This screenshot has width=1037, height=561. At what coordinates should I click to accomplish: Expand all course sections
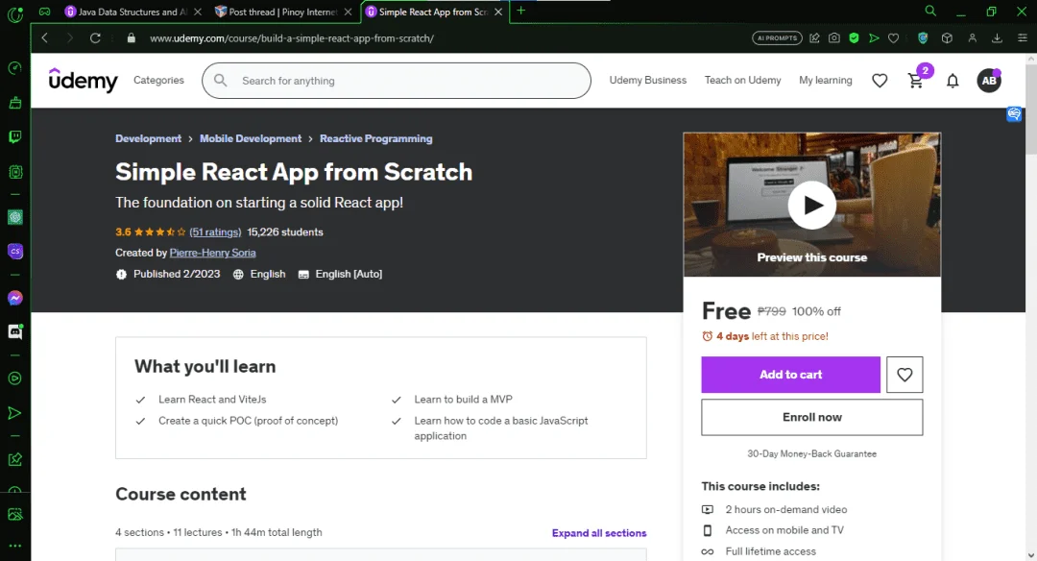coord(599,532)
